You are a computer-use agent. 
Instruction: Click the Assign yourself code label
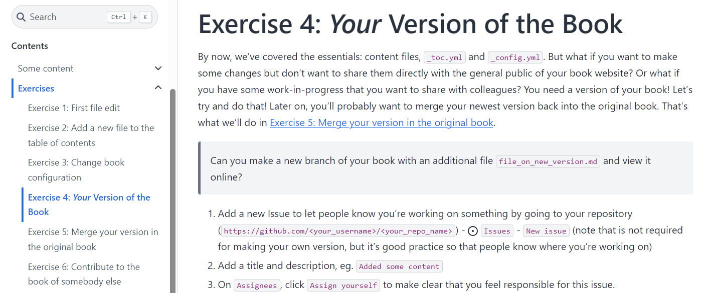click(343, 285)
